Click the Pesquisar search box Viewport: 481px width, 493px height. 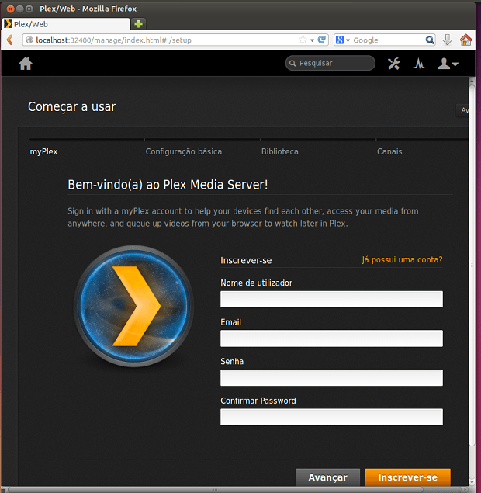[x=330, y=63]
